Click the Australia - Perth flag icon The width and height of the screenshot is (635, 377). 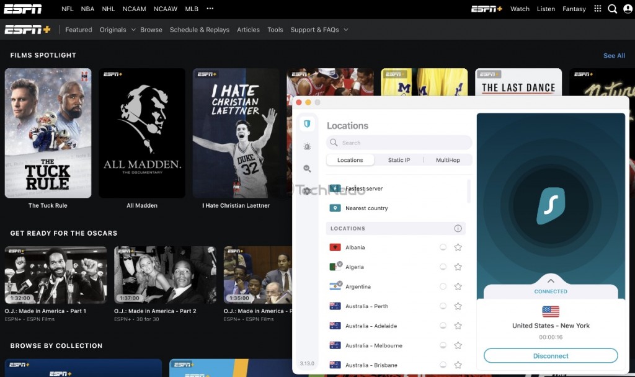click(335, 306)
